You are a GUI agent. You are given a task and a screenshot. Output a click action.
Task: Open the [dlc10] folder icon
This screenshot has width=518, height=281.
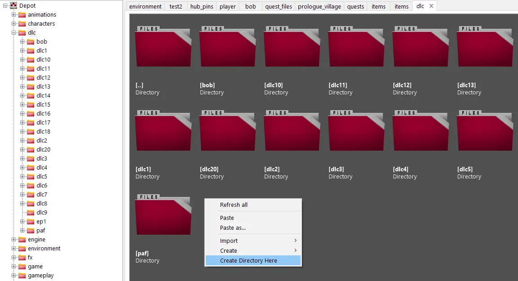[292, 46]
